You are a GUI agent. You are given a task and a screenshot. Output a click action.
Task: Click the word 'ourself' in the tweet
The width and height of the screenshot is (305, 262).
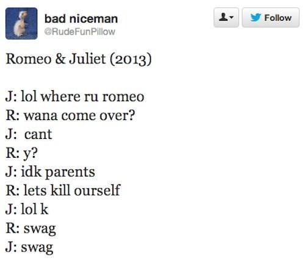(98, 190)
